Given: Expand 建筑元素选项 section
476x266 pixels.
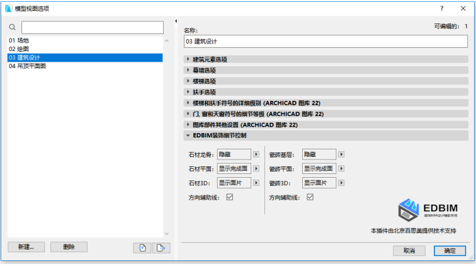Looking at the screenshot, I should click(326, 59).
